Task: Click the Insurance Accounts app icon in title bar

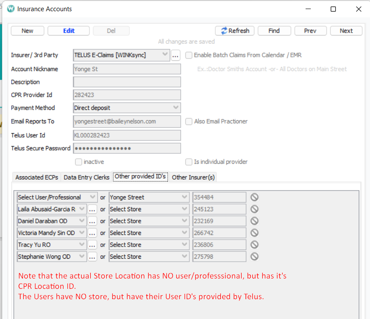Action: coord(11,9)
